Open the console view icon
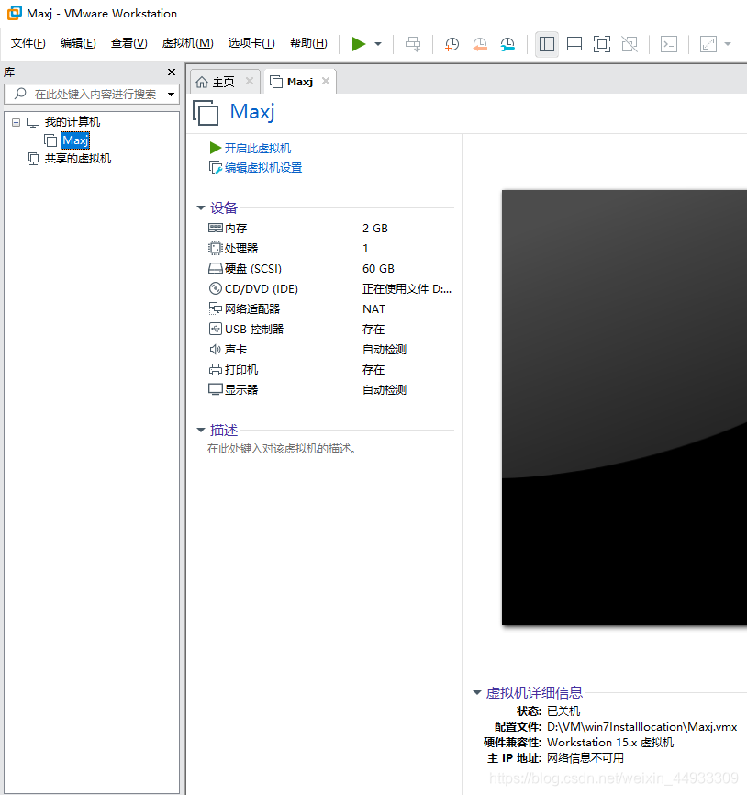 coord(669,44)
